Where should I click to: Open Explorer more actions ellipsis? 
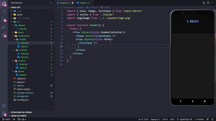[x=51, y=3]
